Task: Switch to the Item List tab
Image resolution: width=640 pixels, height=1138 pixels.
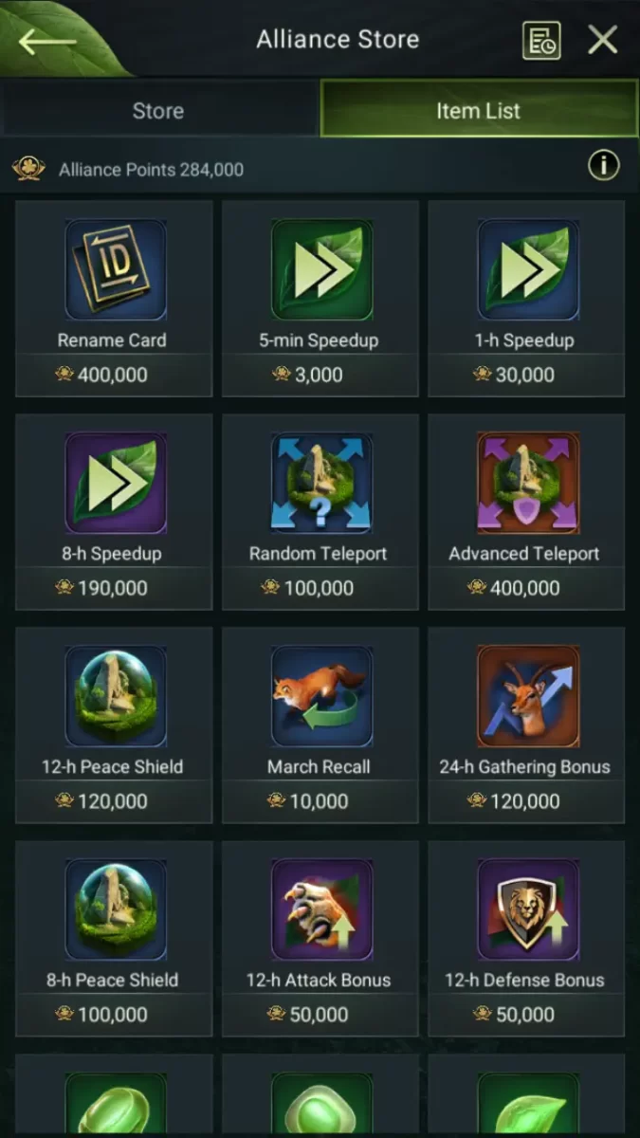Action: click(479, 110)
